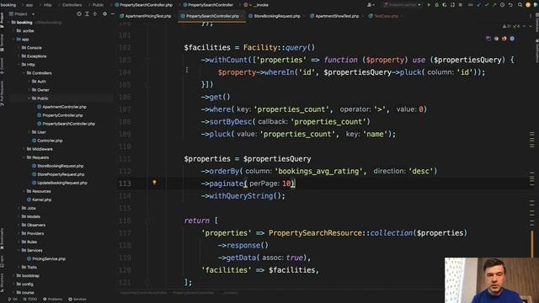
Task: Open ApartmentController.php in project tree
Action: tap(64, 107)
